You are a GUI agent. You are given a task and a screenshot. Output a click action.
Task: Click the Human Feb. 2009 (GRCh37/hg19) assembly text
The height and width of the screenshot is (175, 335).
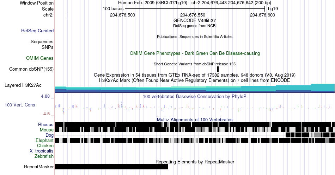click(153, 3)
